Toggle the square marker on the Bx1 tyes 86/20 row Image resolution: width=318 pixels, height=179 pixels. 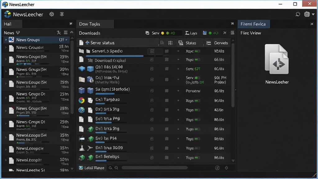point(166,148)
